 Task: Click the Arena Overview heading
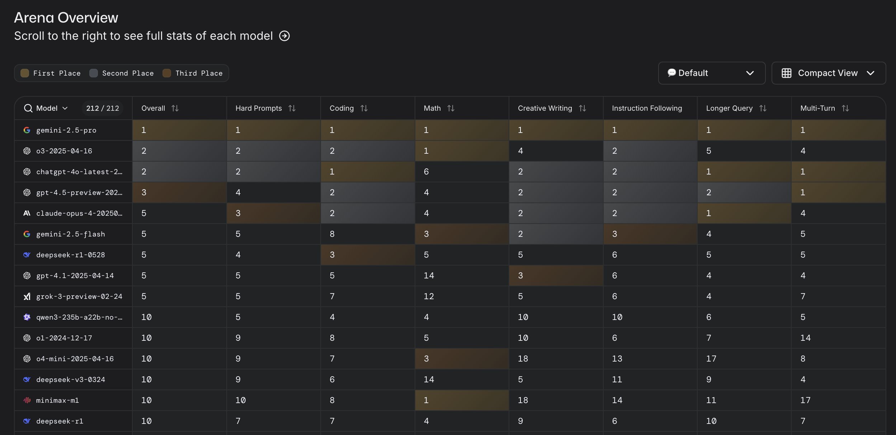[x=66, y=18]
